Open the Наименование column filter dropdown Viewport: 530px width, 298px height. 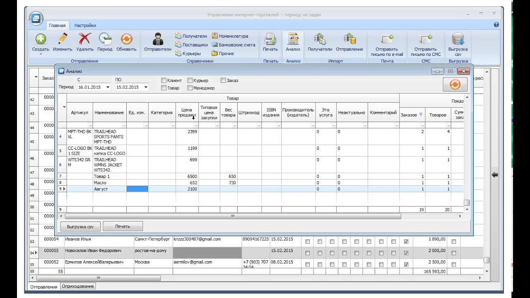(x=124, y=125)
